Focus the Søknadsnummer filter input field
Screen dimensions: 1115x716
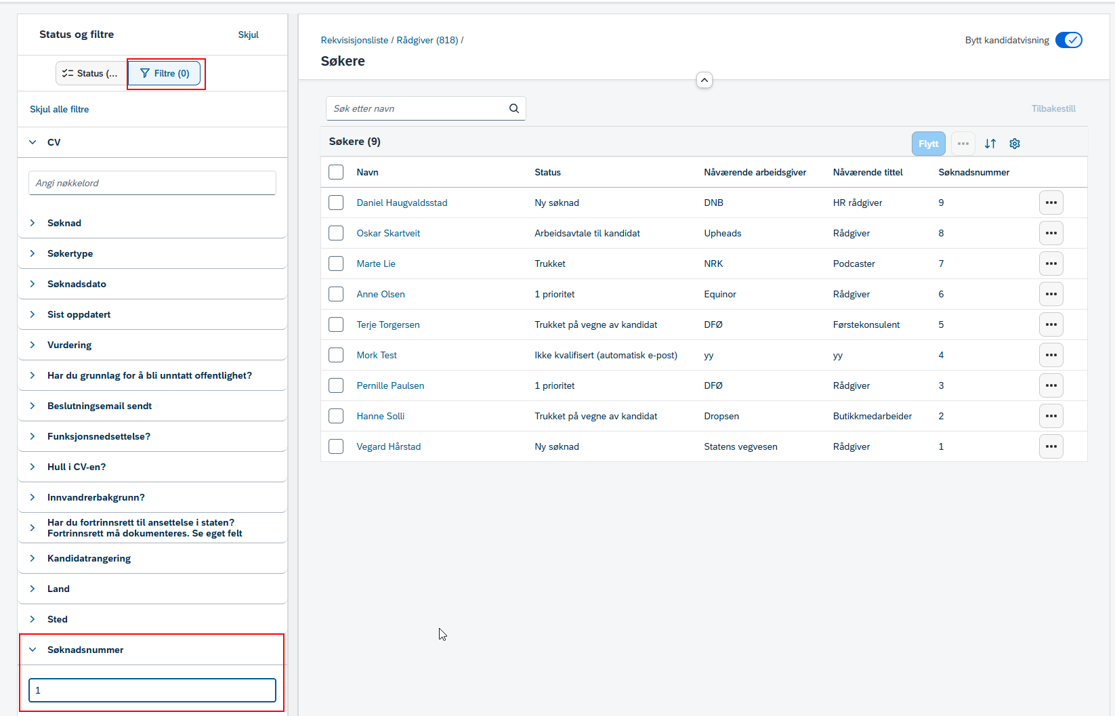pyautogui.click(x=152, y=690)
